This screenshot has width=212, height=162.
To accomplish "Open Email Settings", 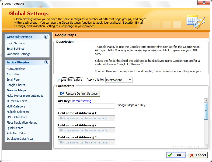I will pyautogui.click(x=16, y=49).
